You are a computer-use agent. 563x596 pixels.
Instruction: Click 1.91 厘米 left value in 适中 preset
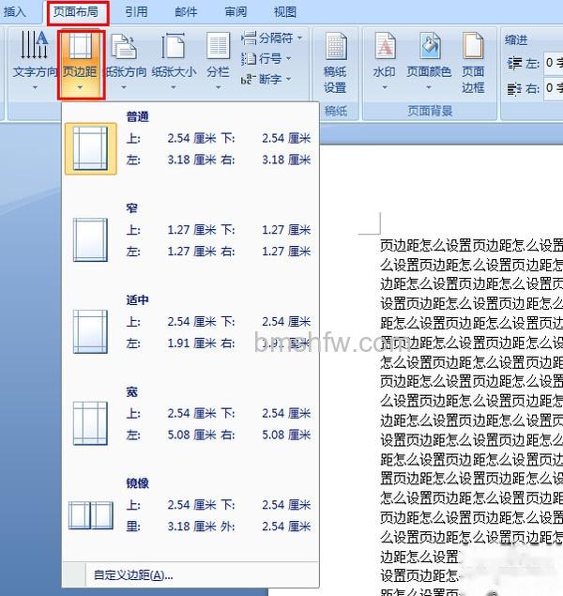(191, 343)
